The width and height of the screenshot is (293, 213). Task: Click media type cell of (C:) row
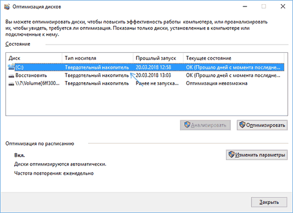point(97,67)
